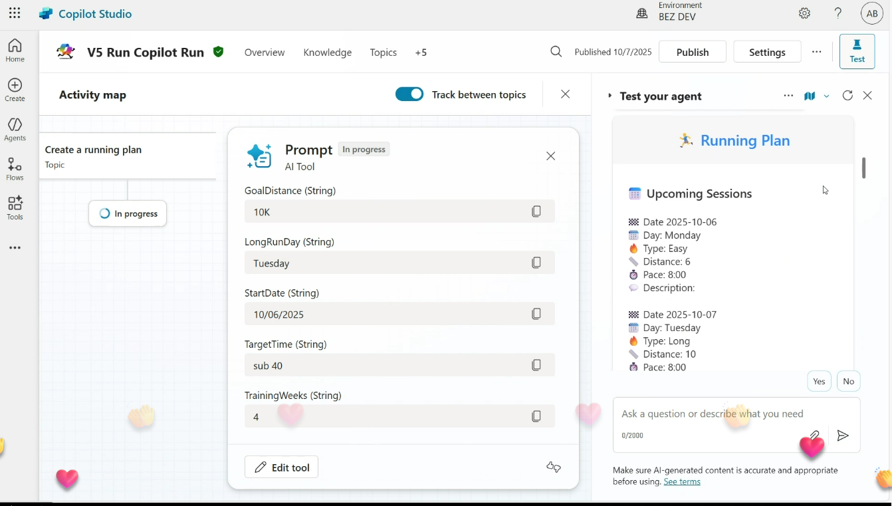The image size is (892, 506).
Task: Open the Agents sidebar icon
Action: coord(15,130)
